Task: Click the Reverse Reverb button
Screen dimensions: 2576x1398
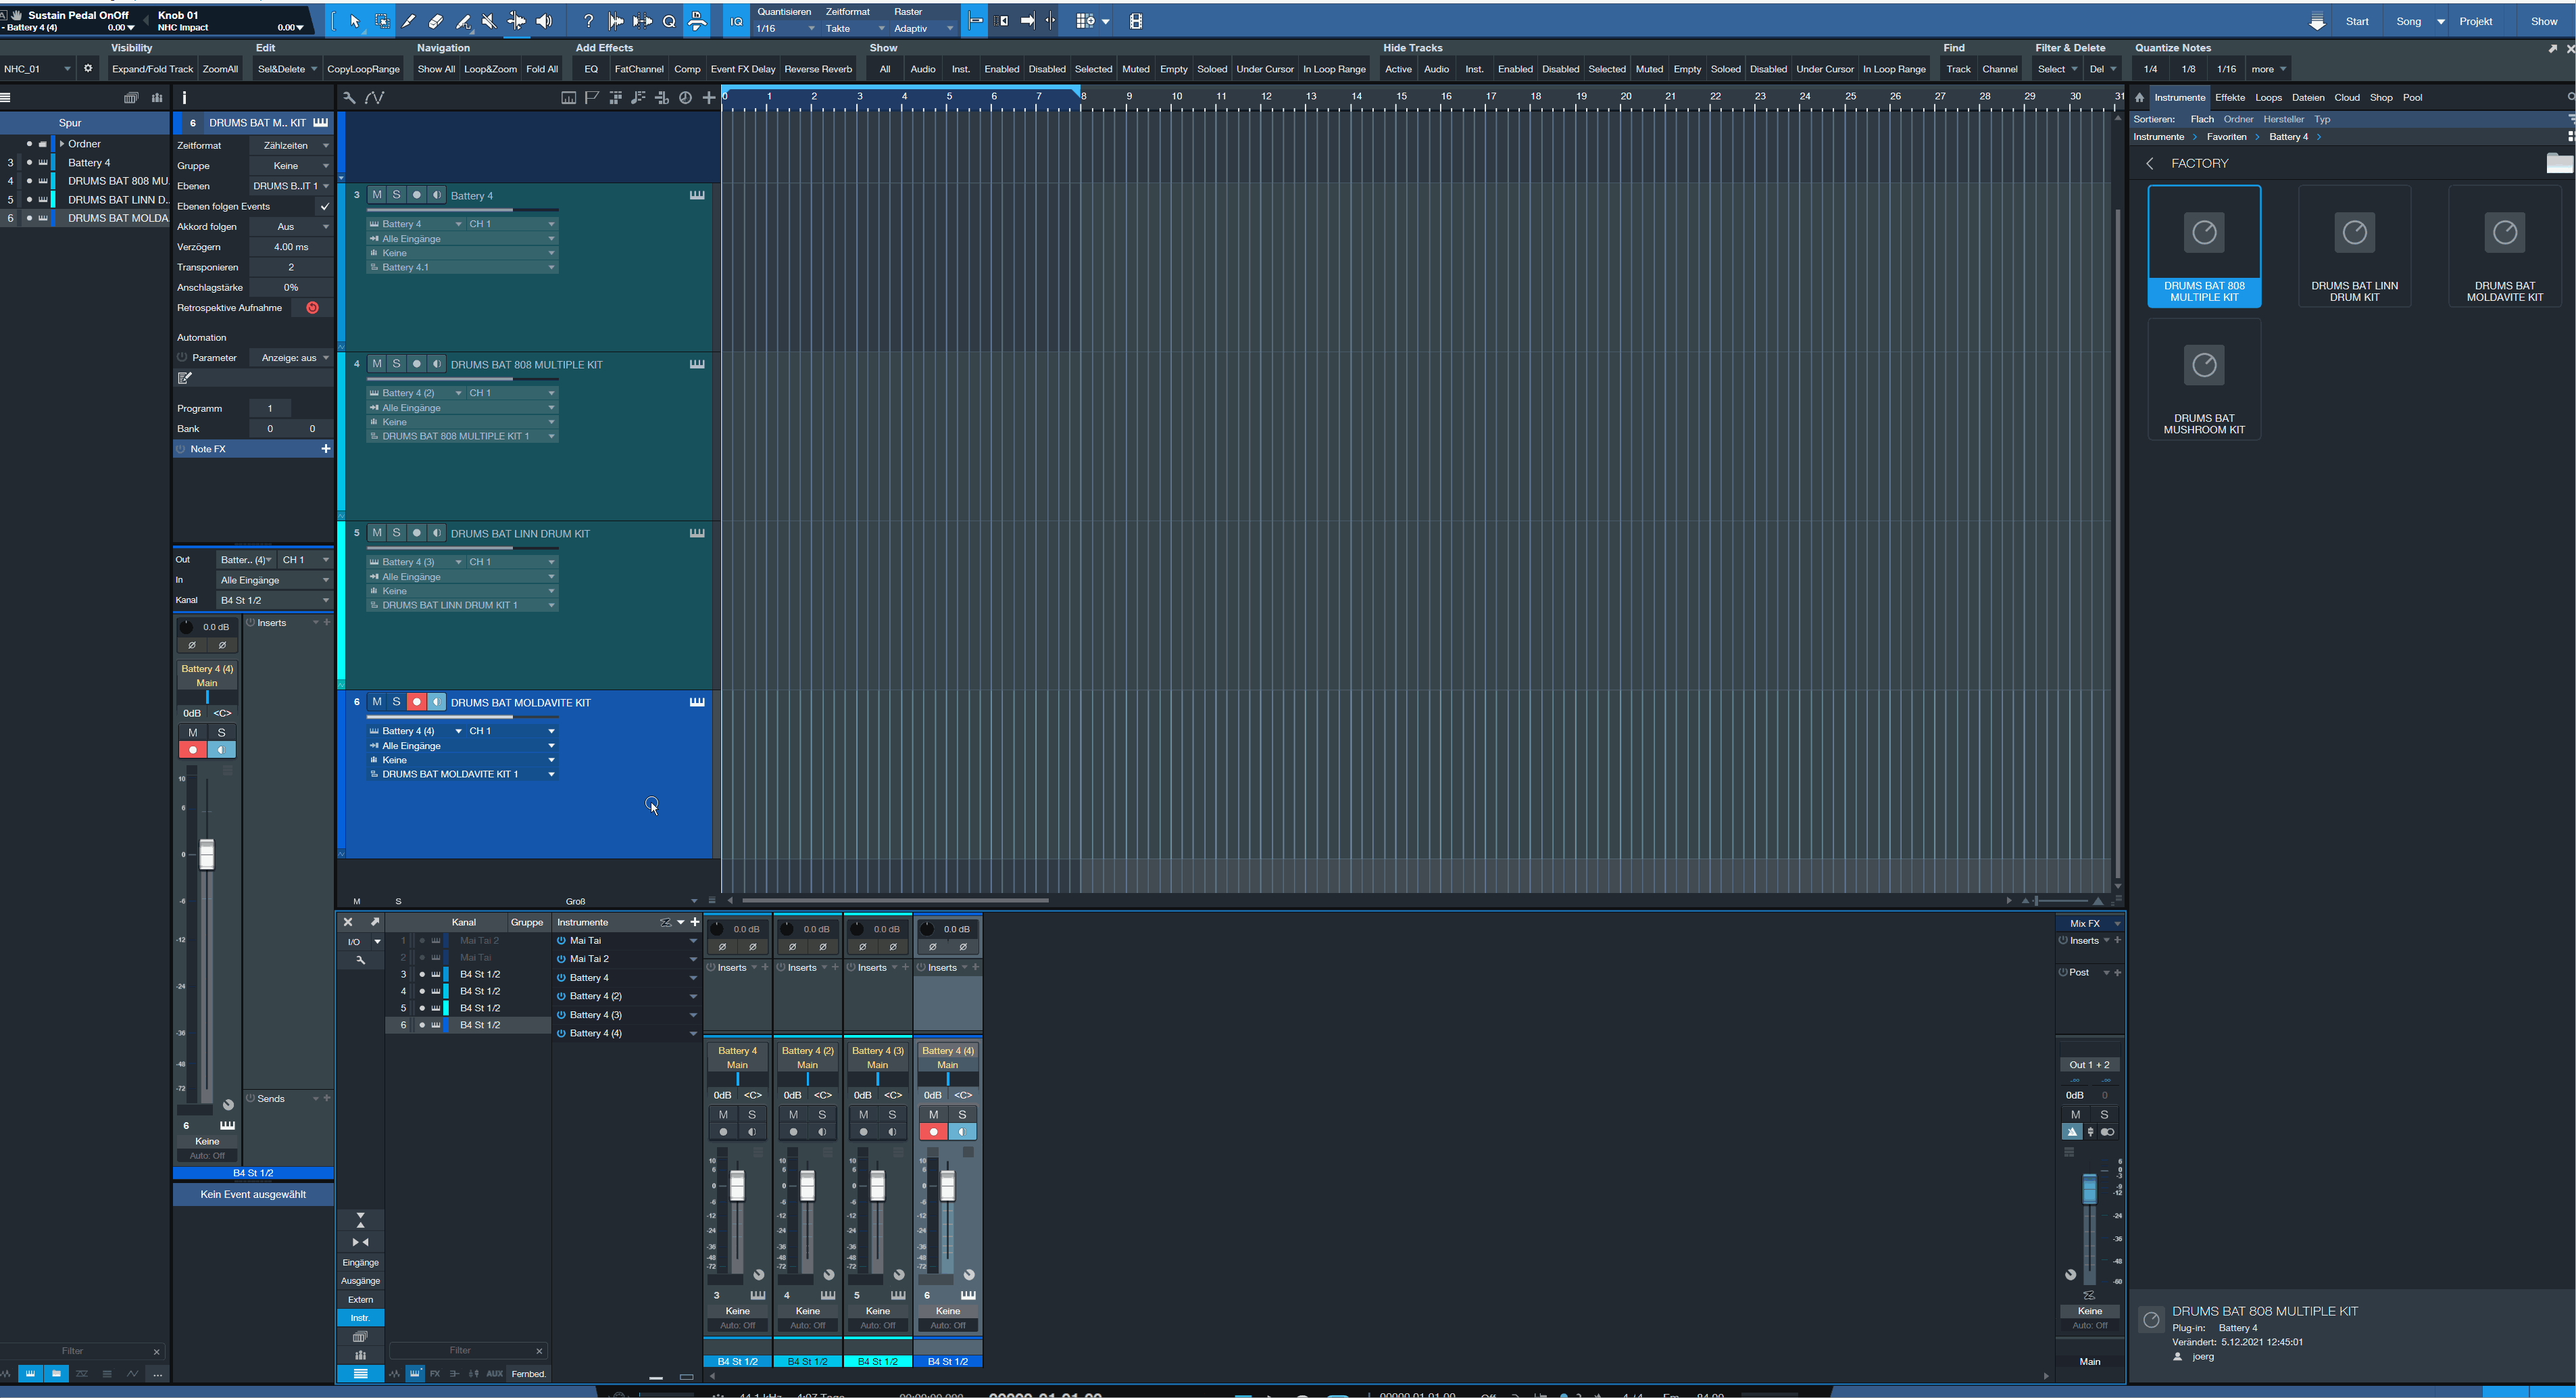Action: click(818, 69)
